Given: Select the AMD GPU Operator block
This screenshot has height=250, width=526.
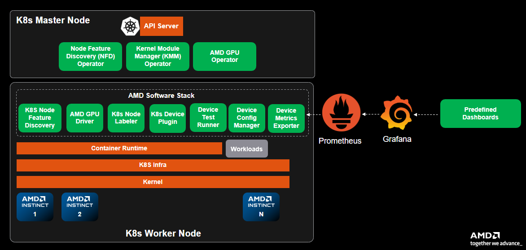Looking at the screenshot, I should pyautogui.click(x=224, y=57).
